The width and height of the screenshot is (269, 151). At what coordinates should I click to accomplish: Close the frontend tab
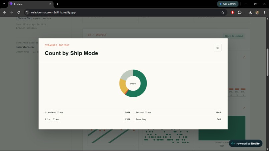click(50, 4)
